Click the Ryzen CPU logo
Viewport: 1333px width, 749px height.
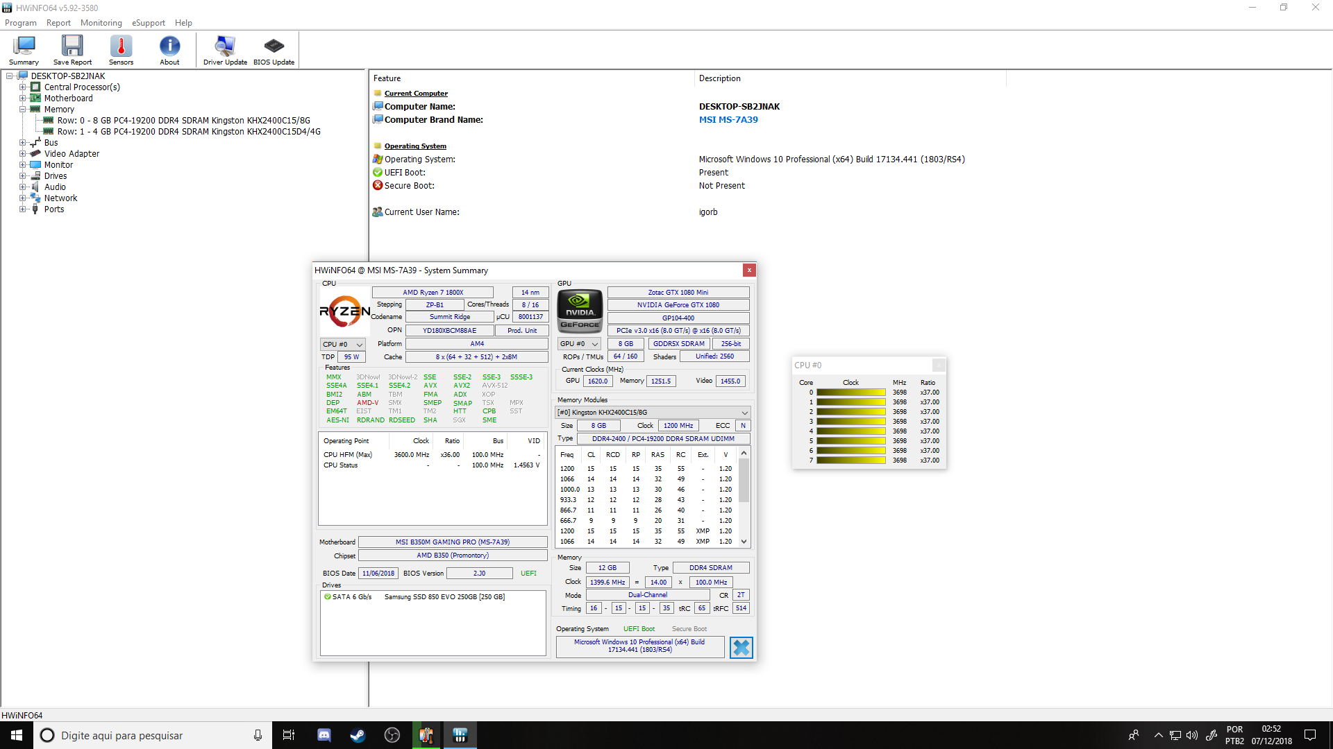344,311
